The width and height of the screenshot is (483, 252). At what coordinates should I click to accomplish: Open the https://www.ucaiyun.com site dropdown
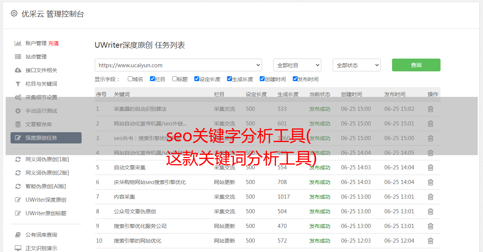click(x=178, y=65)
